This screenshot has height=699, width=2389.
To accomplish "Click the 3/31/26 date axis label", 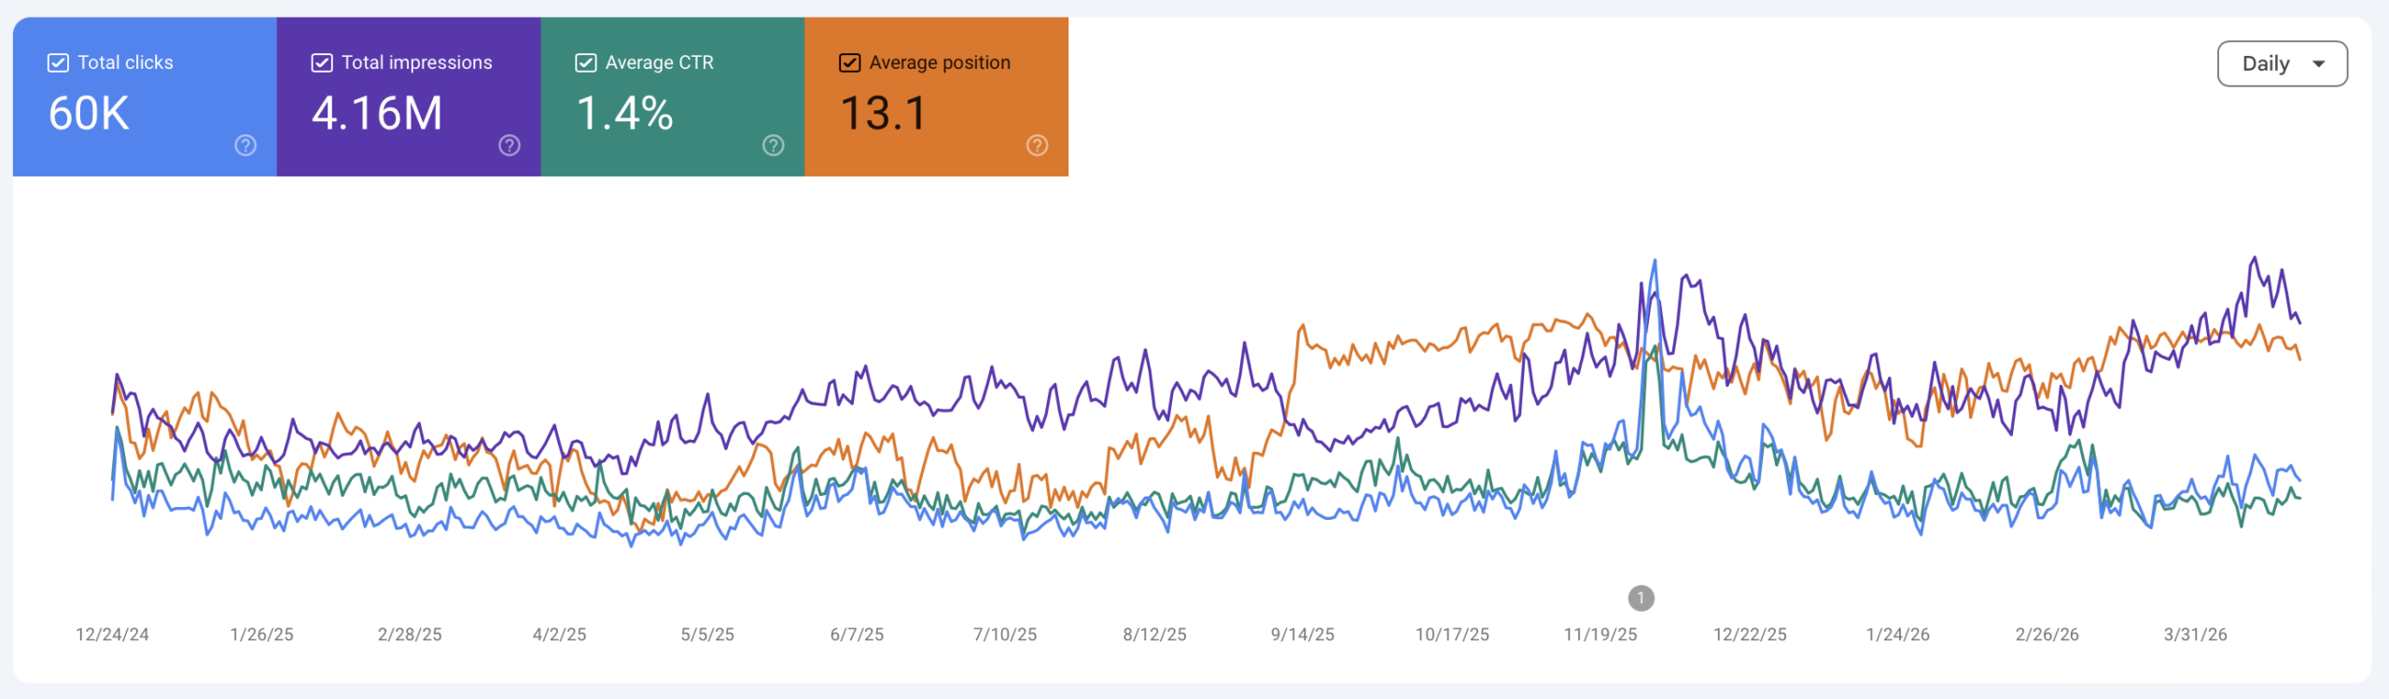I will coord(2195,635).
